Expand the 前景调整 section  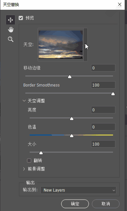[x=24, y=169]
